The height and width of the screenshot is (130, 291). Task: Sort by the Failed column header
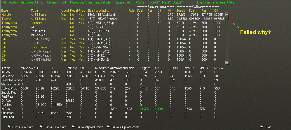[132, 10]
